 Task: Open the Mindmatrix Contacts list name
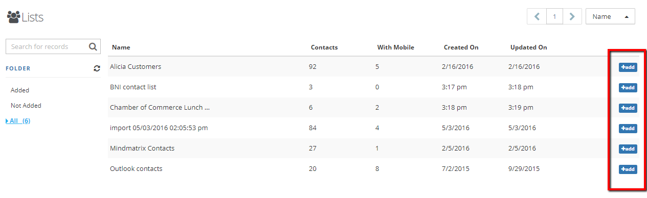(142, 148)
